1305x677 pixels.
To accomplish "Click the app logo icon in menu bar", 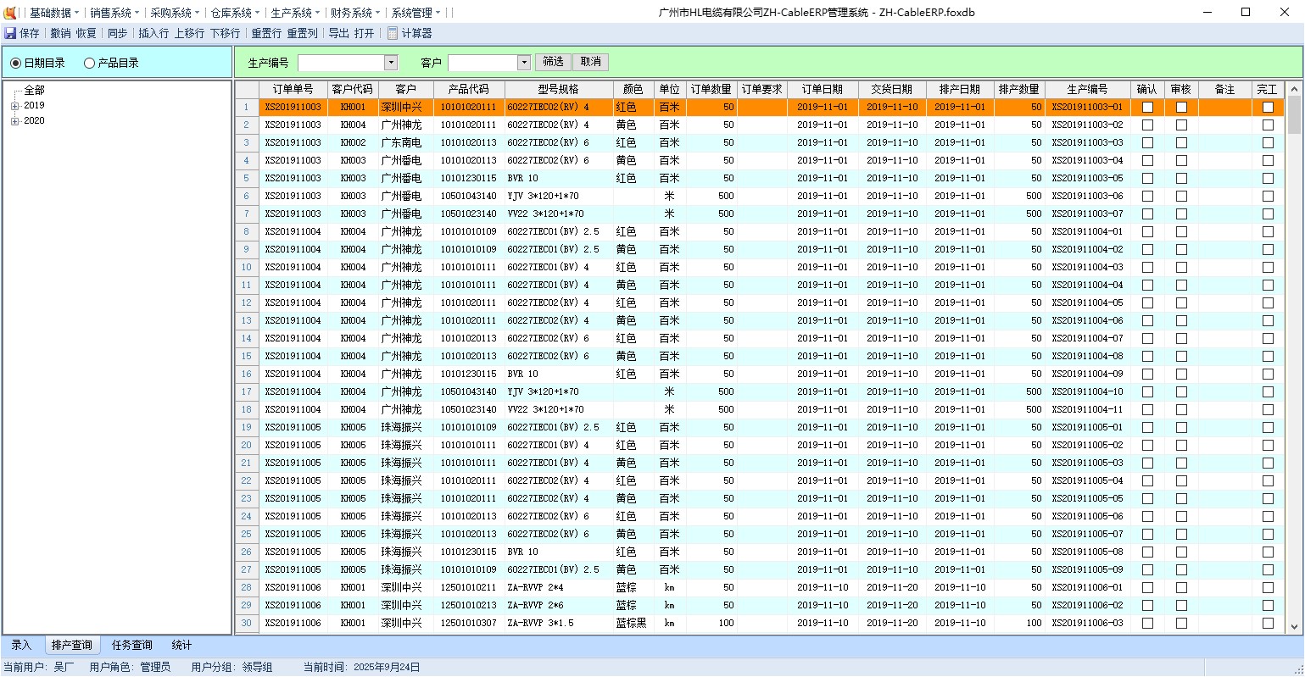I will click(x=10, y=13).
